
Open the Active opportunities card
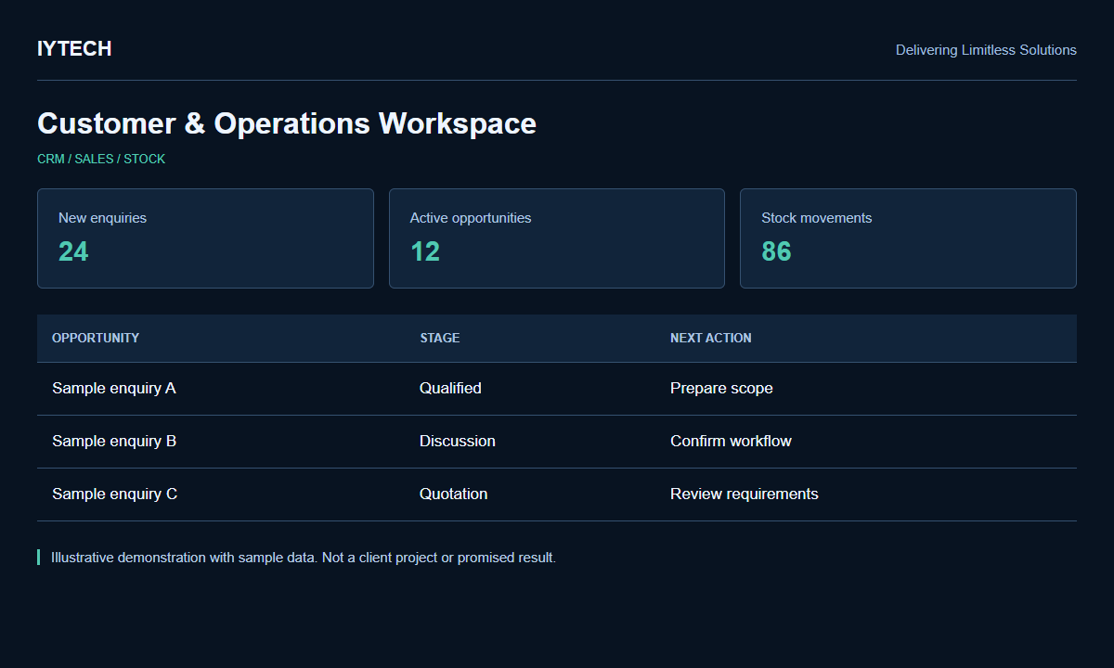(557, 238)
